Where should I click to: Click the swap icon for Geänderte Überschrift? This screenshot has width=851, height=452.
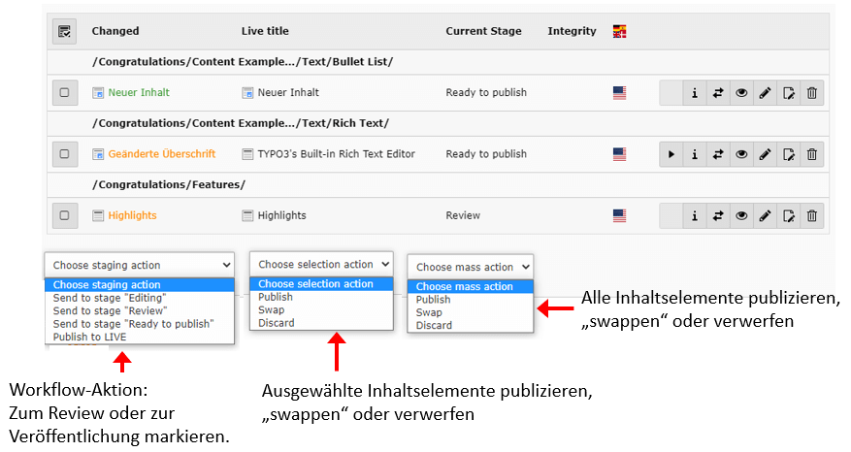tap(718, 154)
